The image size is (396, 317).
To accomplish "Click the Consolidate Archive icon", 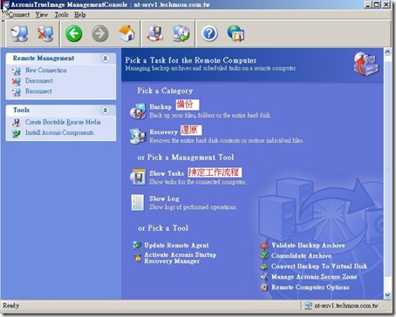I will (x=264, y=256).
